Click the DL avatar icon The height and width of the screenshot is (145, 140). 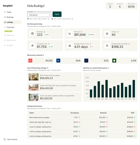click(x=5, y=139)
